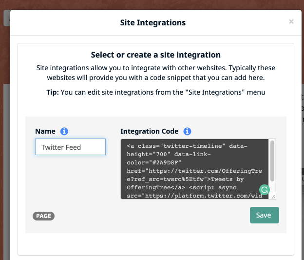Viewport: 304px width, 260px height.
Task: Click the 'Name' label text
Action: click(x=45, y=131)
